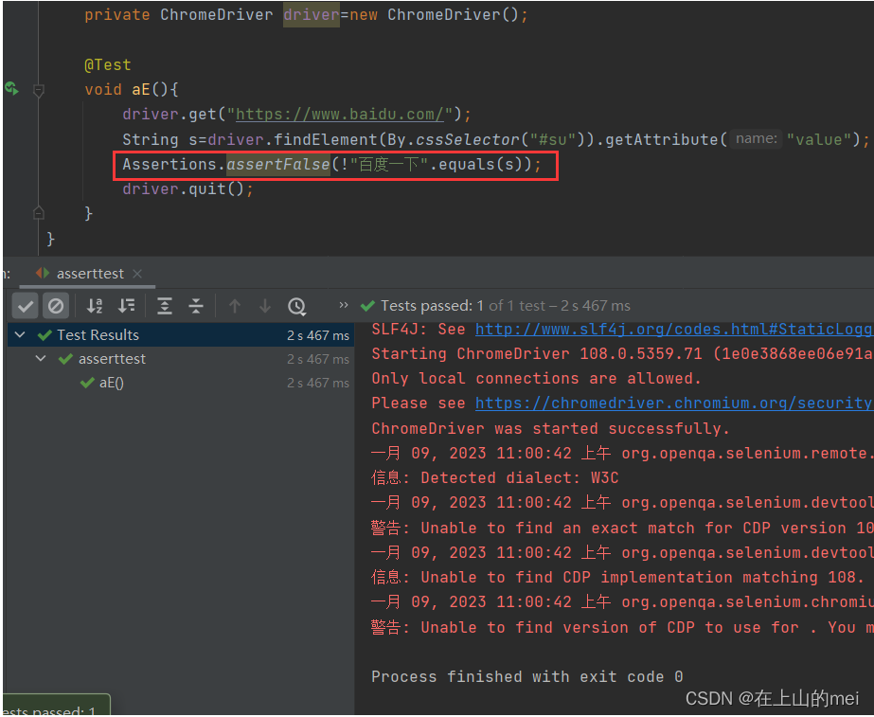Viewport: 874px width, 717px height.
Task: Click the 'Next Failed Test' down arrow icon
Action: (x=265, y=305)
